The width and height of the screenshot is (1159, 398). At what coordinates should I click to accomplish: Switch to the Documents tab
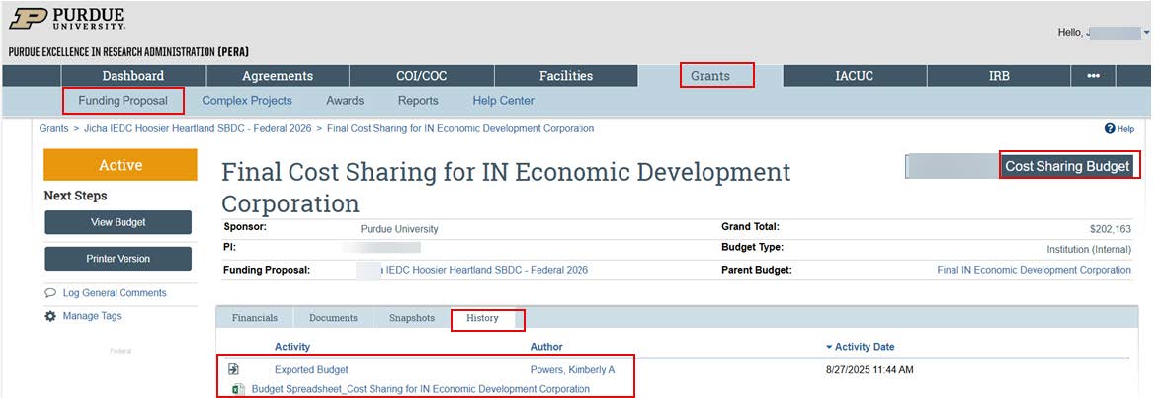333,318
